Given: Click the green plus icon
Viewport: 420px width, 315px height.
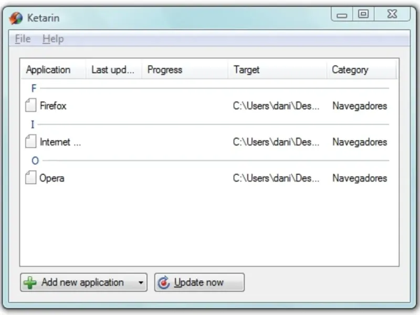Looking at the screenshot, I should pyautogui.click(x=30, y=282).
